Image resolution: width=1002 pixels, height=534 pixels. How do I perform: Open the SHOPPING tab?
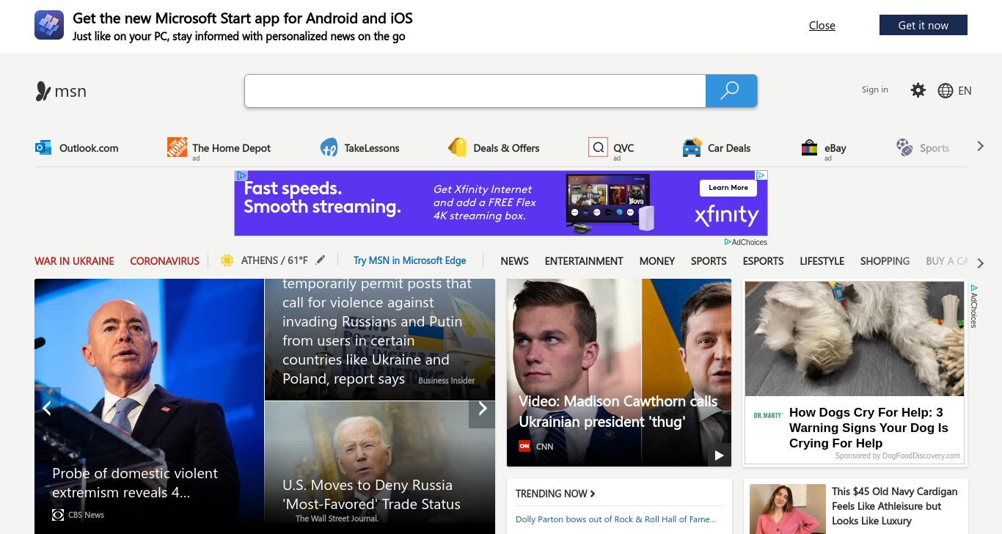click(x=885, y=260)
